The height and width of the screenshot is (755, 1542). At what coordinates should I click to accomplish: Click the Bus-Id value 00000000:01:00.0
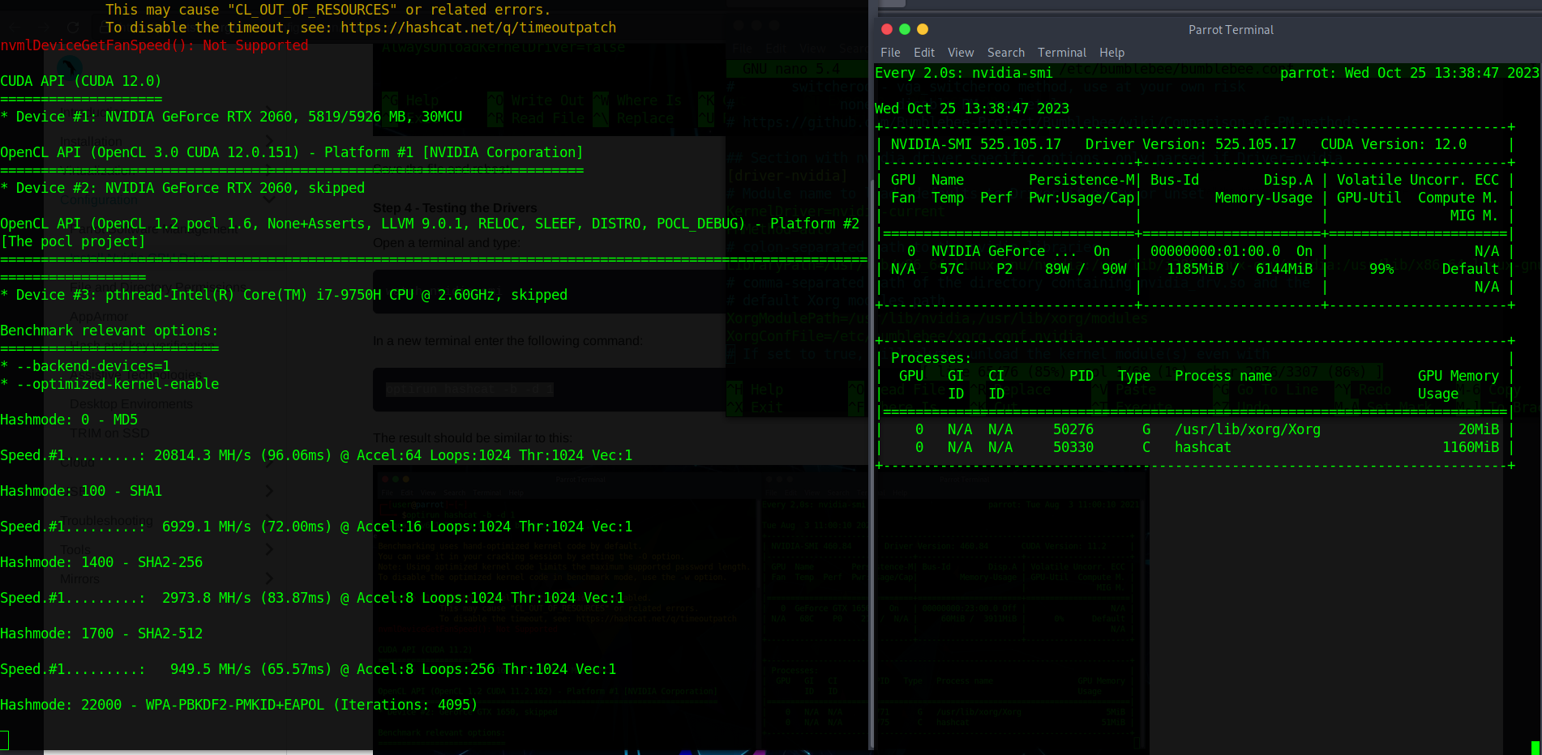point(1215,251)
